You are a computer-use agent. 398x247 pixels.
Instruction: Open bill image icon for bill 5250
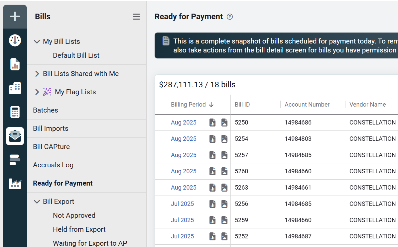(224, 123)
